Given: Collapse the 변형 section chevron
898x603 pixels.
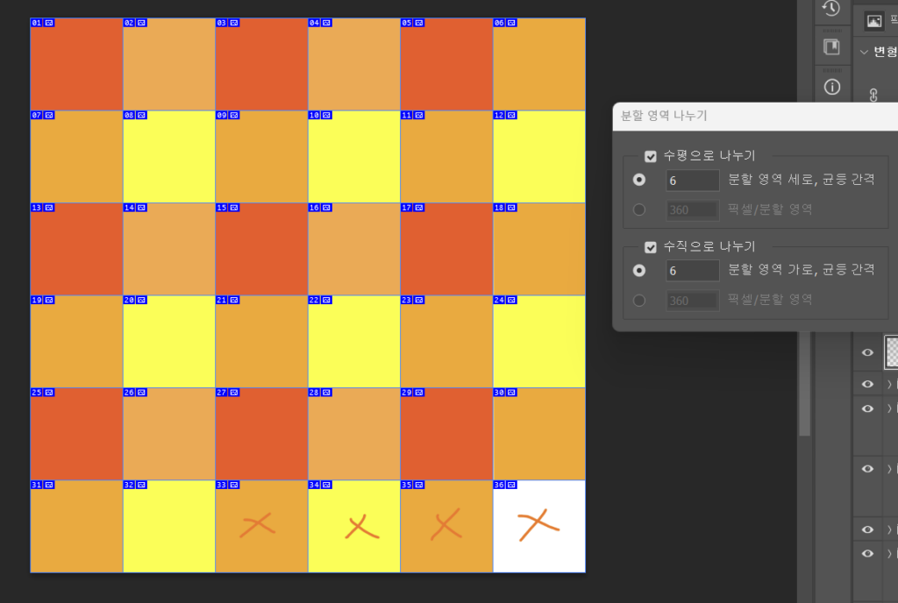Looking at the screenshot, I should point(863,52).
